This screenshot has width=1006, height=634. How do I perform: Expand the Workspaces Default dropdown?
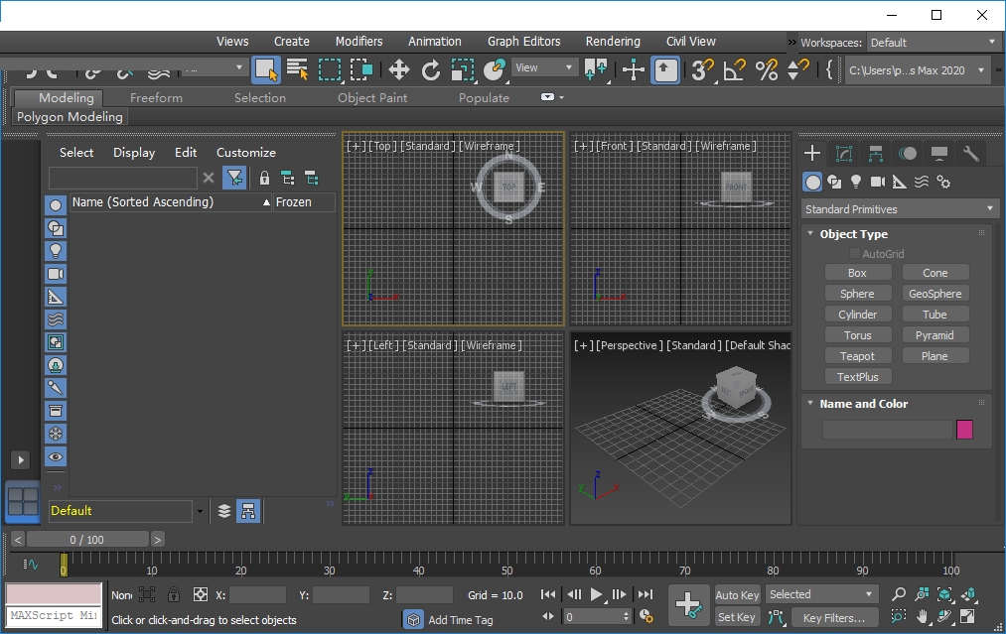(x=934, y=43)
